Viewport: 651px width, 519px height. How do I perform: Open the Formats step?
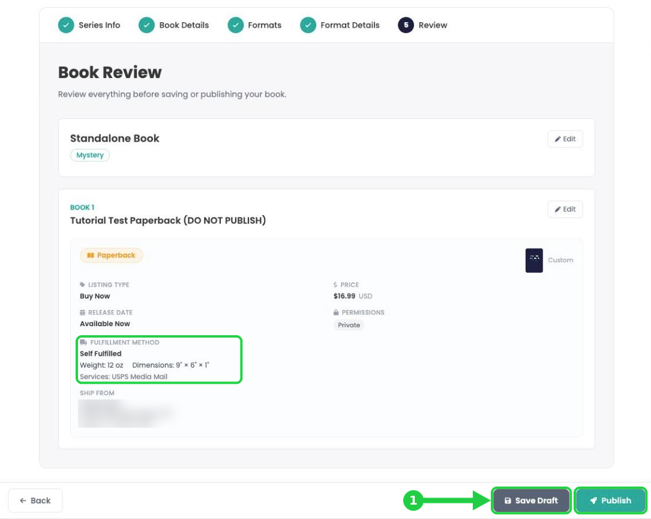(254, 25)
